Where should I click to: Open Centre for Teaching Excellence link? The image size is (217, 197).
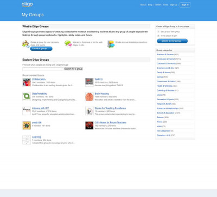pyautogui.click(x=110, y=108)
